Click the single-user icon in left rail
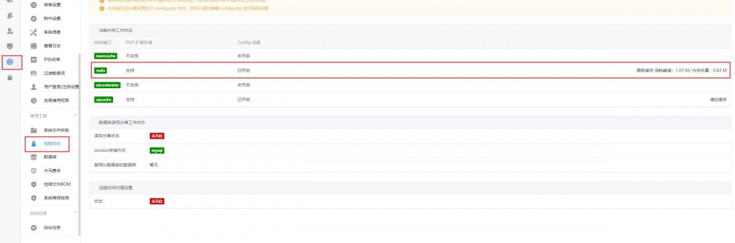 click(x=10, y=31)
